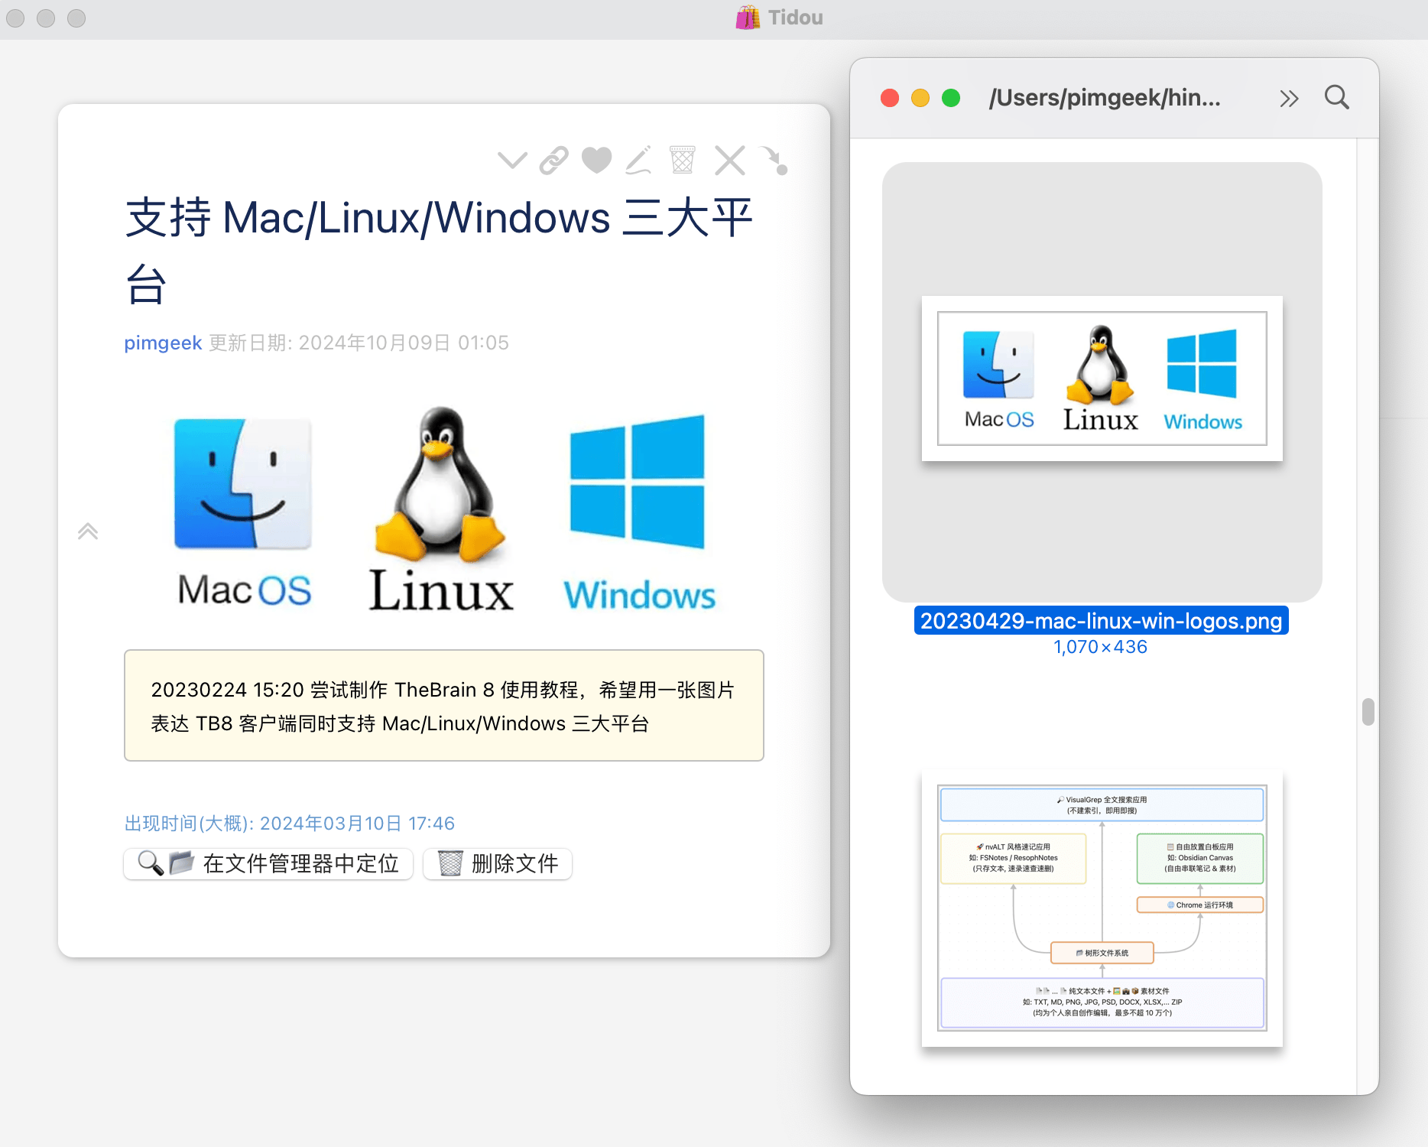Click the 1,070×436 dimensions label

pos(1101,647)
